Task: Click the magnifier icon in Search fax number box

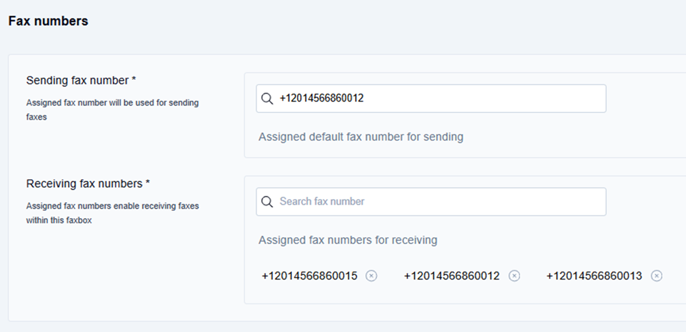Action: click(267, 202)
